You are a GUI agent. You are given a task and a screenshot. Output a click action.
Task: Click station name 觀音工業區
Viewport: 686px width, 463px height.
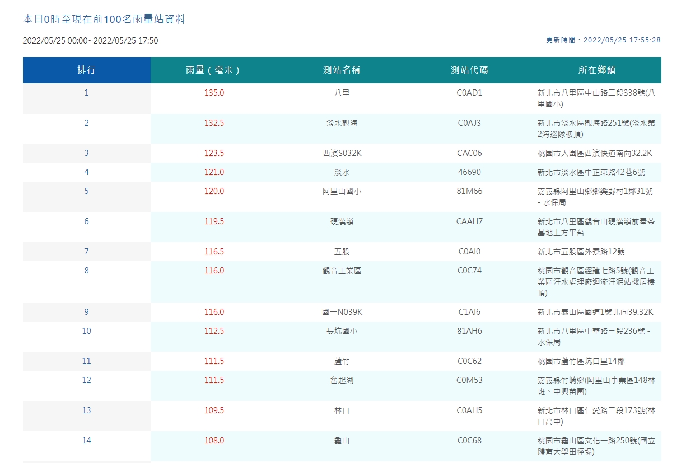[342, 271]
